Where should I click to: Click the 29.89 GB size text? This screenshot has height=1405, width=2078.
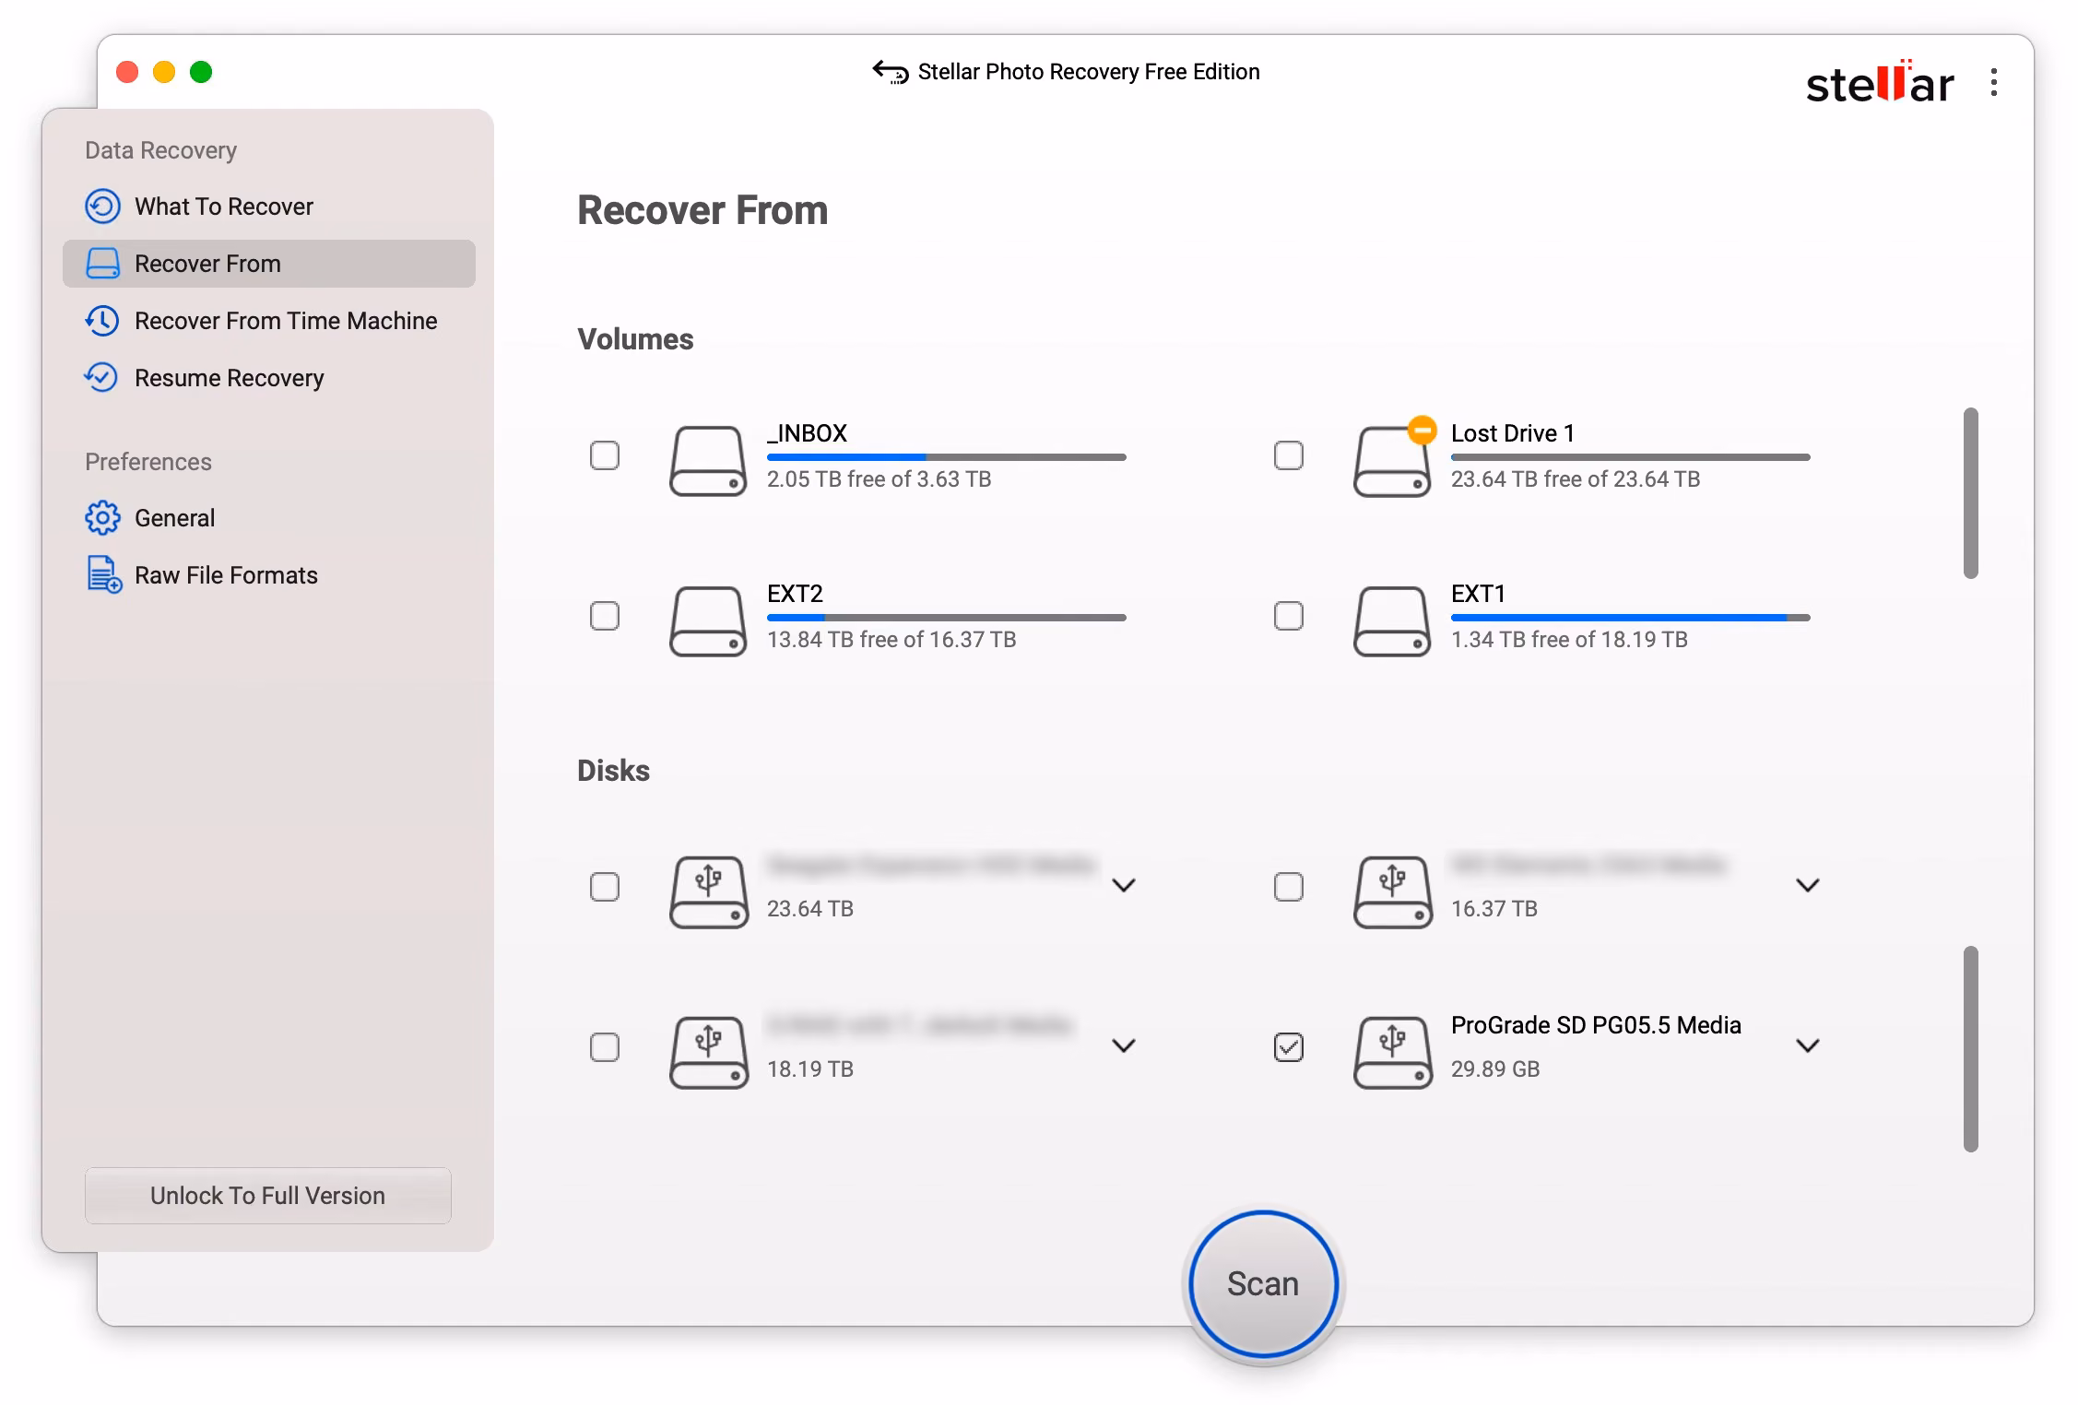point(1495,1069)
